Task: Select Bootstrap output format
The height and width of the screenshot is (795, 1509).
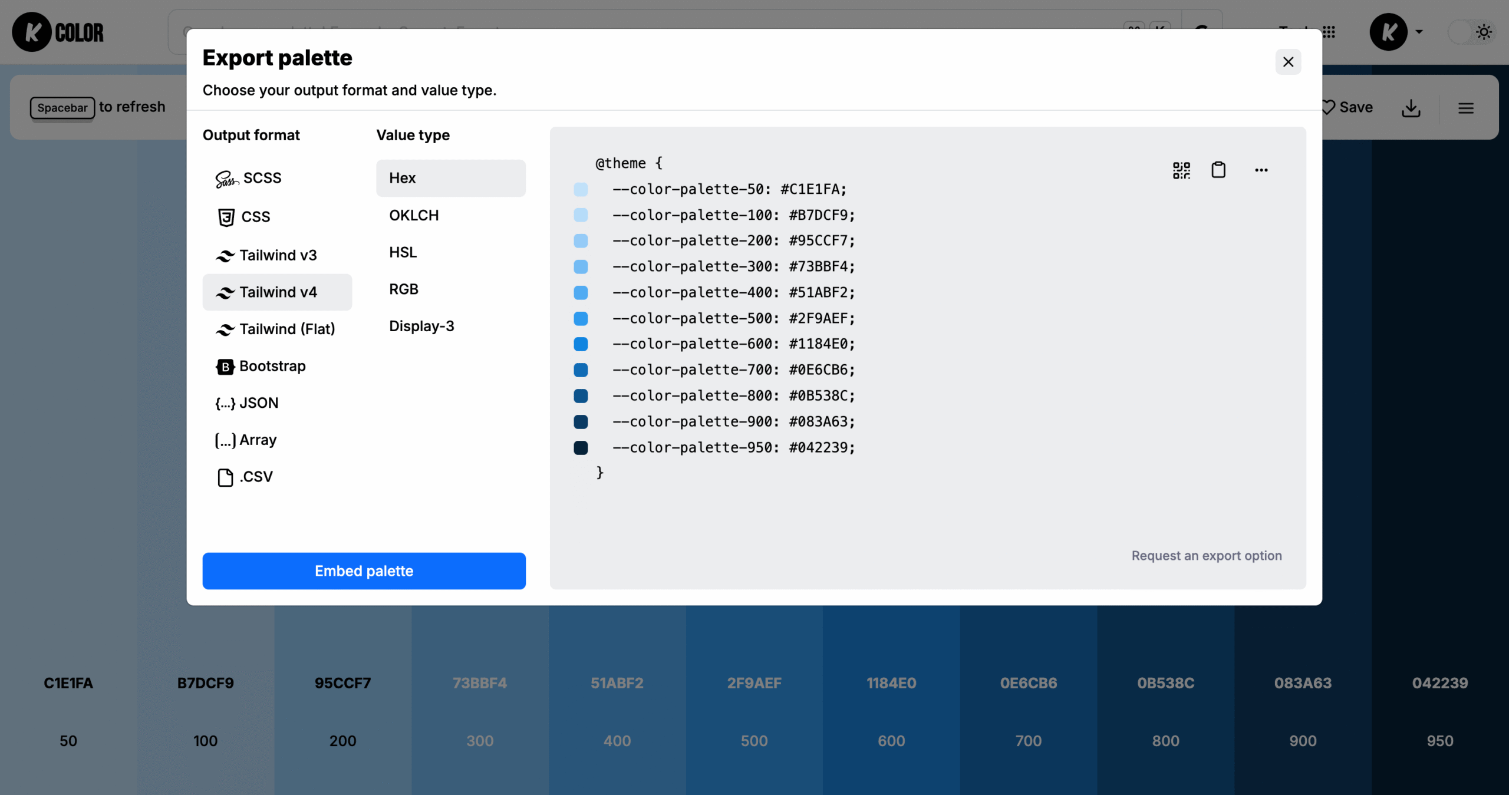Action: point(277,366)
